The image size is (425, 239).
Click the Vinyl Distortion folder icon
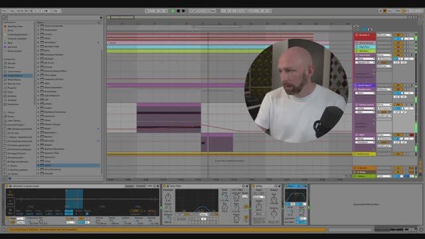coord(42,169)
